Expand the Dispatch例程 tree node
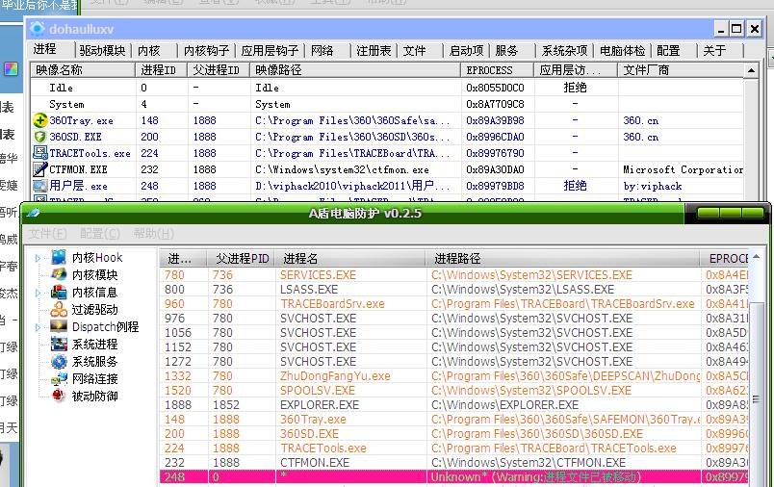 (x=38, y=327)
